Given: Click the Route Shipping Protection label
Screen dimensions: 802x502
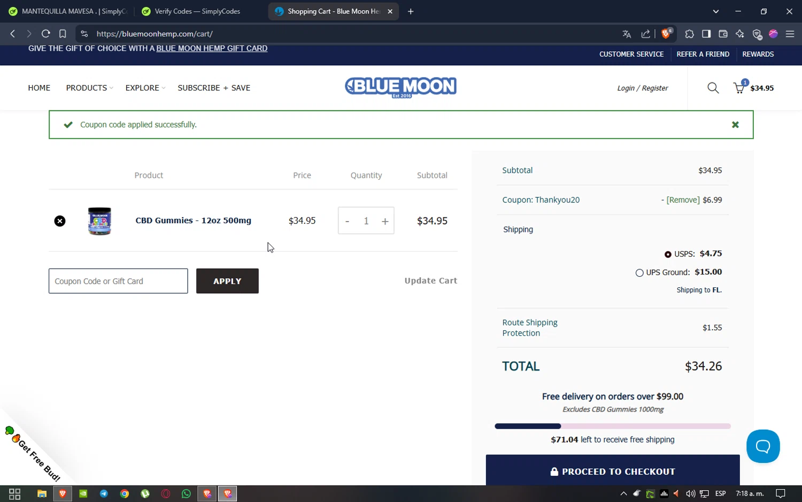Looking at the screenshot, I should point(530,328).
